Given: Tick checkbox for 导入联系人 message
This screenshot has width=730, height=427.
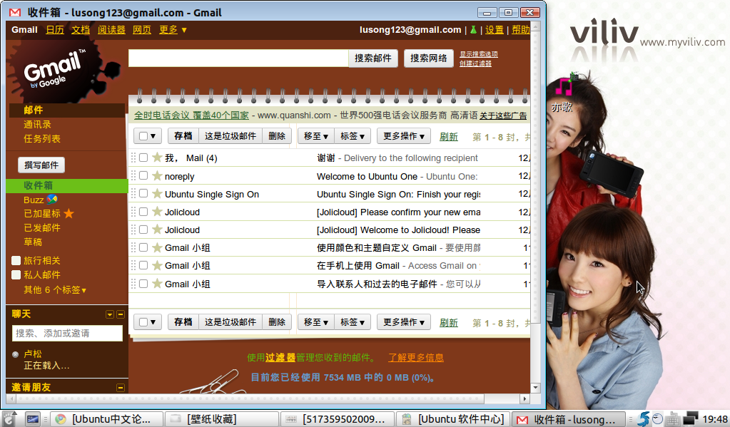Looking at the screenshot, I should pyautogui.click(x=143, y=283).
